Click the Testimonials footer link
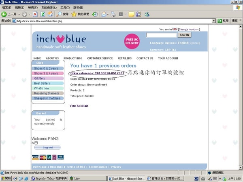The width and height of the screenshot is (243, 182). click(x=98, y=167)
